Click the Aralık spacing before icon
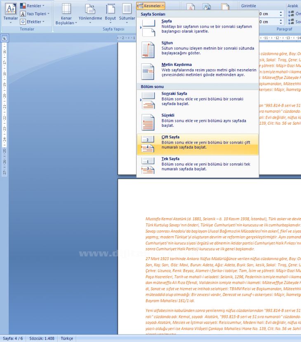Image resolution: width=301 pixels, height=342 pixels. pyautogui.click(x=291, y=14)
